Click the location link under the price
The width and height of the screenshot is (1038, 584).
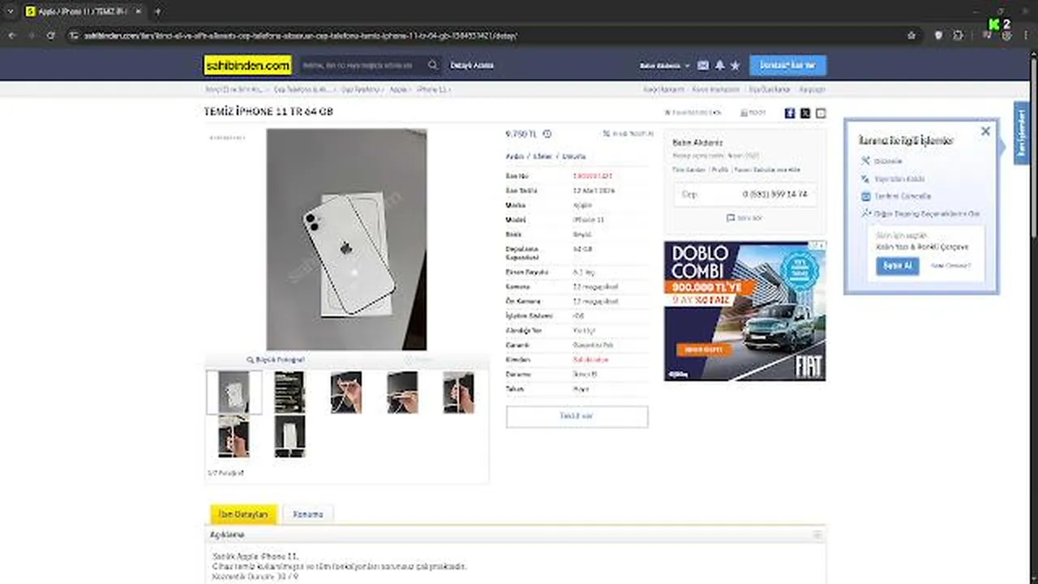pos(546,156)
